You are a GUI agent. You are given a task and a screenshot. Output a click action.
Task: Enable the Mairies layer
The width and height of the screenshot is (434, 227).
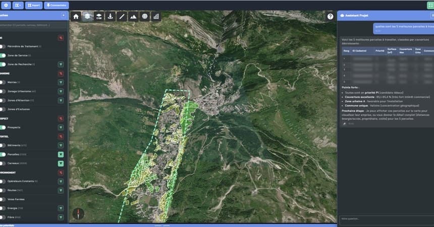click(3, 83)
